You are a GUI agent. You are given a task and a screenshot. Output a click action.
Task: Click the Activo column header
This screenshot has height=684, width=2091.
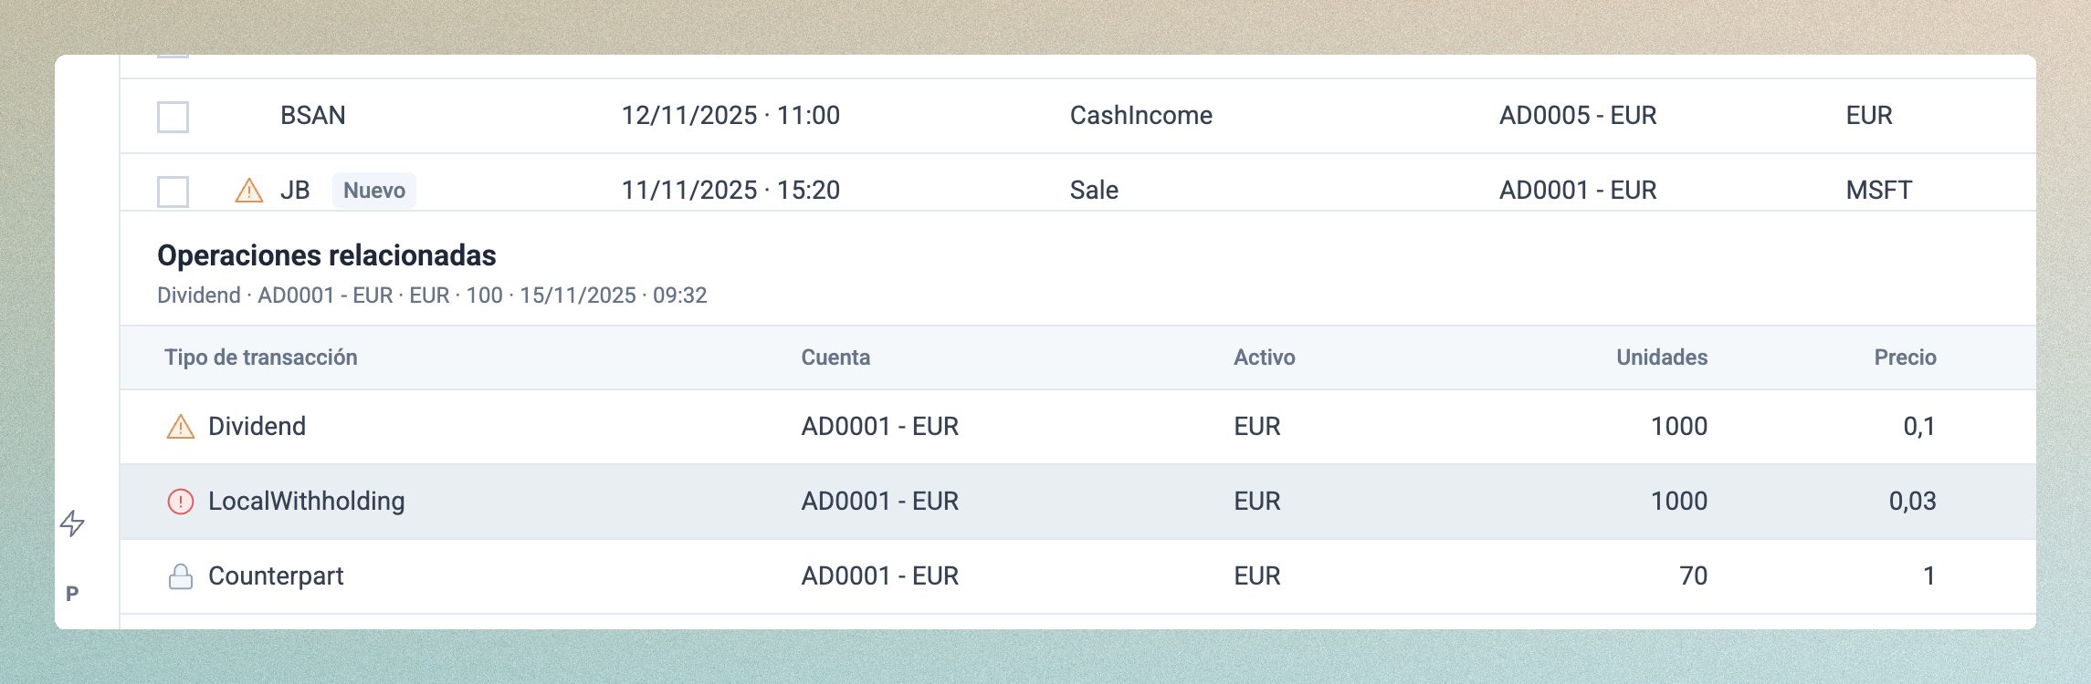click(x=1264, y=358)
